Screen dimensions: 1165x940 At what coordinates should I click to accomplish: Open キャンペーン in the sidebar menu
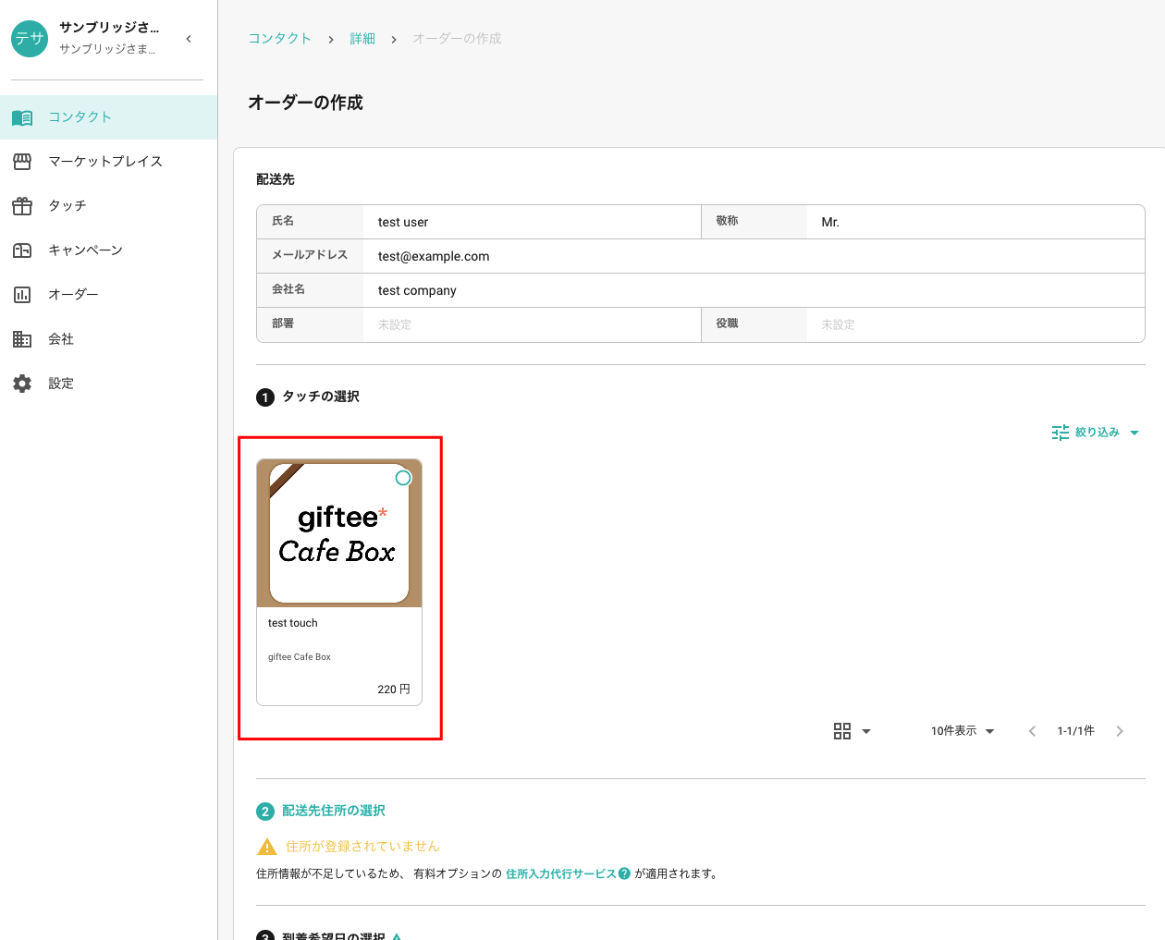pyautogui.click(x=109, y=250)
